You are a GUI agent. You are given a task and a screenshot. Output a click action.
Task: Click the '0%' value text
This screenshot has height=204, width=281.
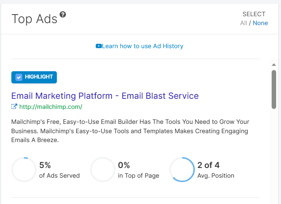tap(124, 165)
